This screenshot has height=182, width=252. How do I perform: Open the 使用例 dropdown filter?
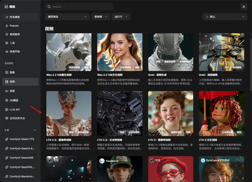coord(101,17)
